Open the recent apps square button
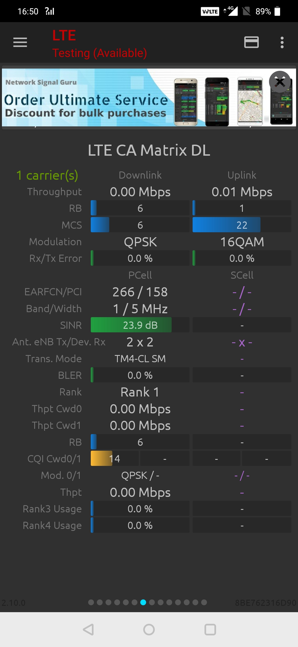 [x=210, y=630]
